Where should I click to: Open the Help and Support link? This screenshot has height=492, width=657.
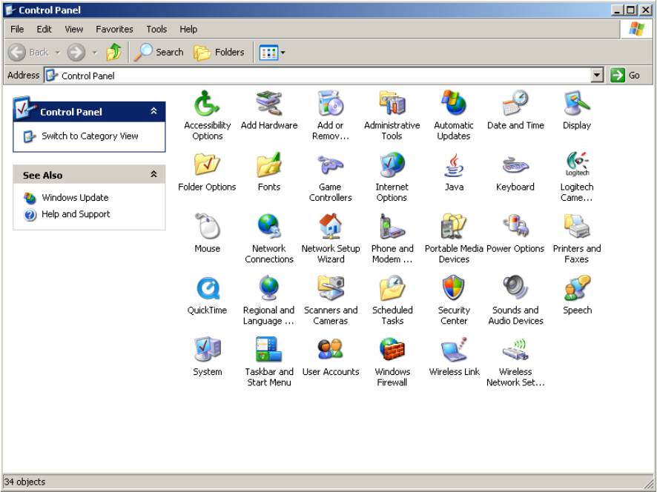pyautogui.click(x=76, y=214)
